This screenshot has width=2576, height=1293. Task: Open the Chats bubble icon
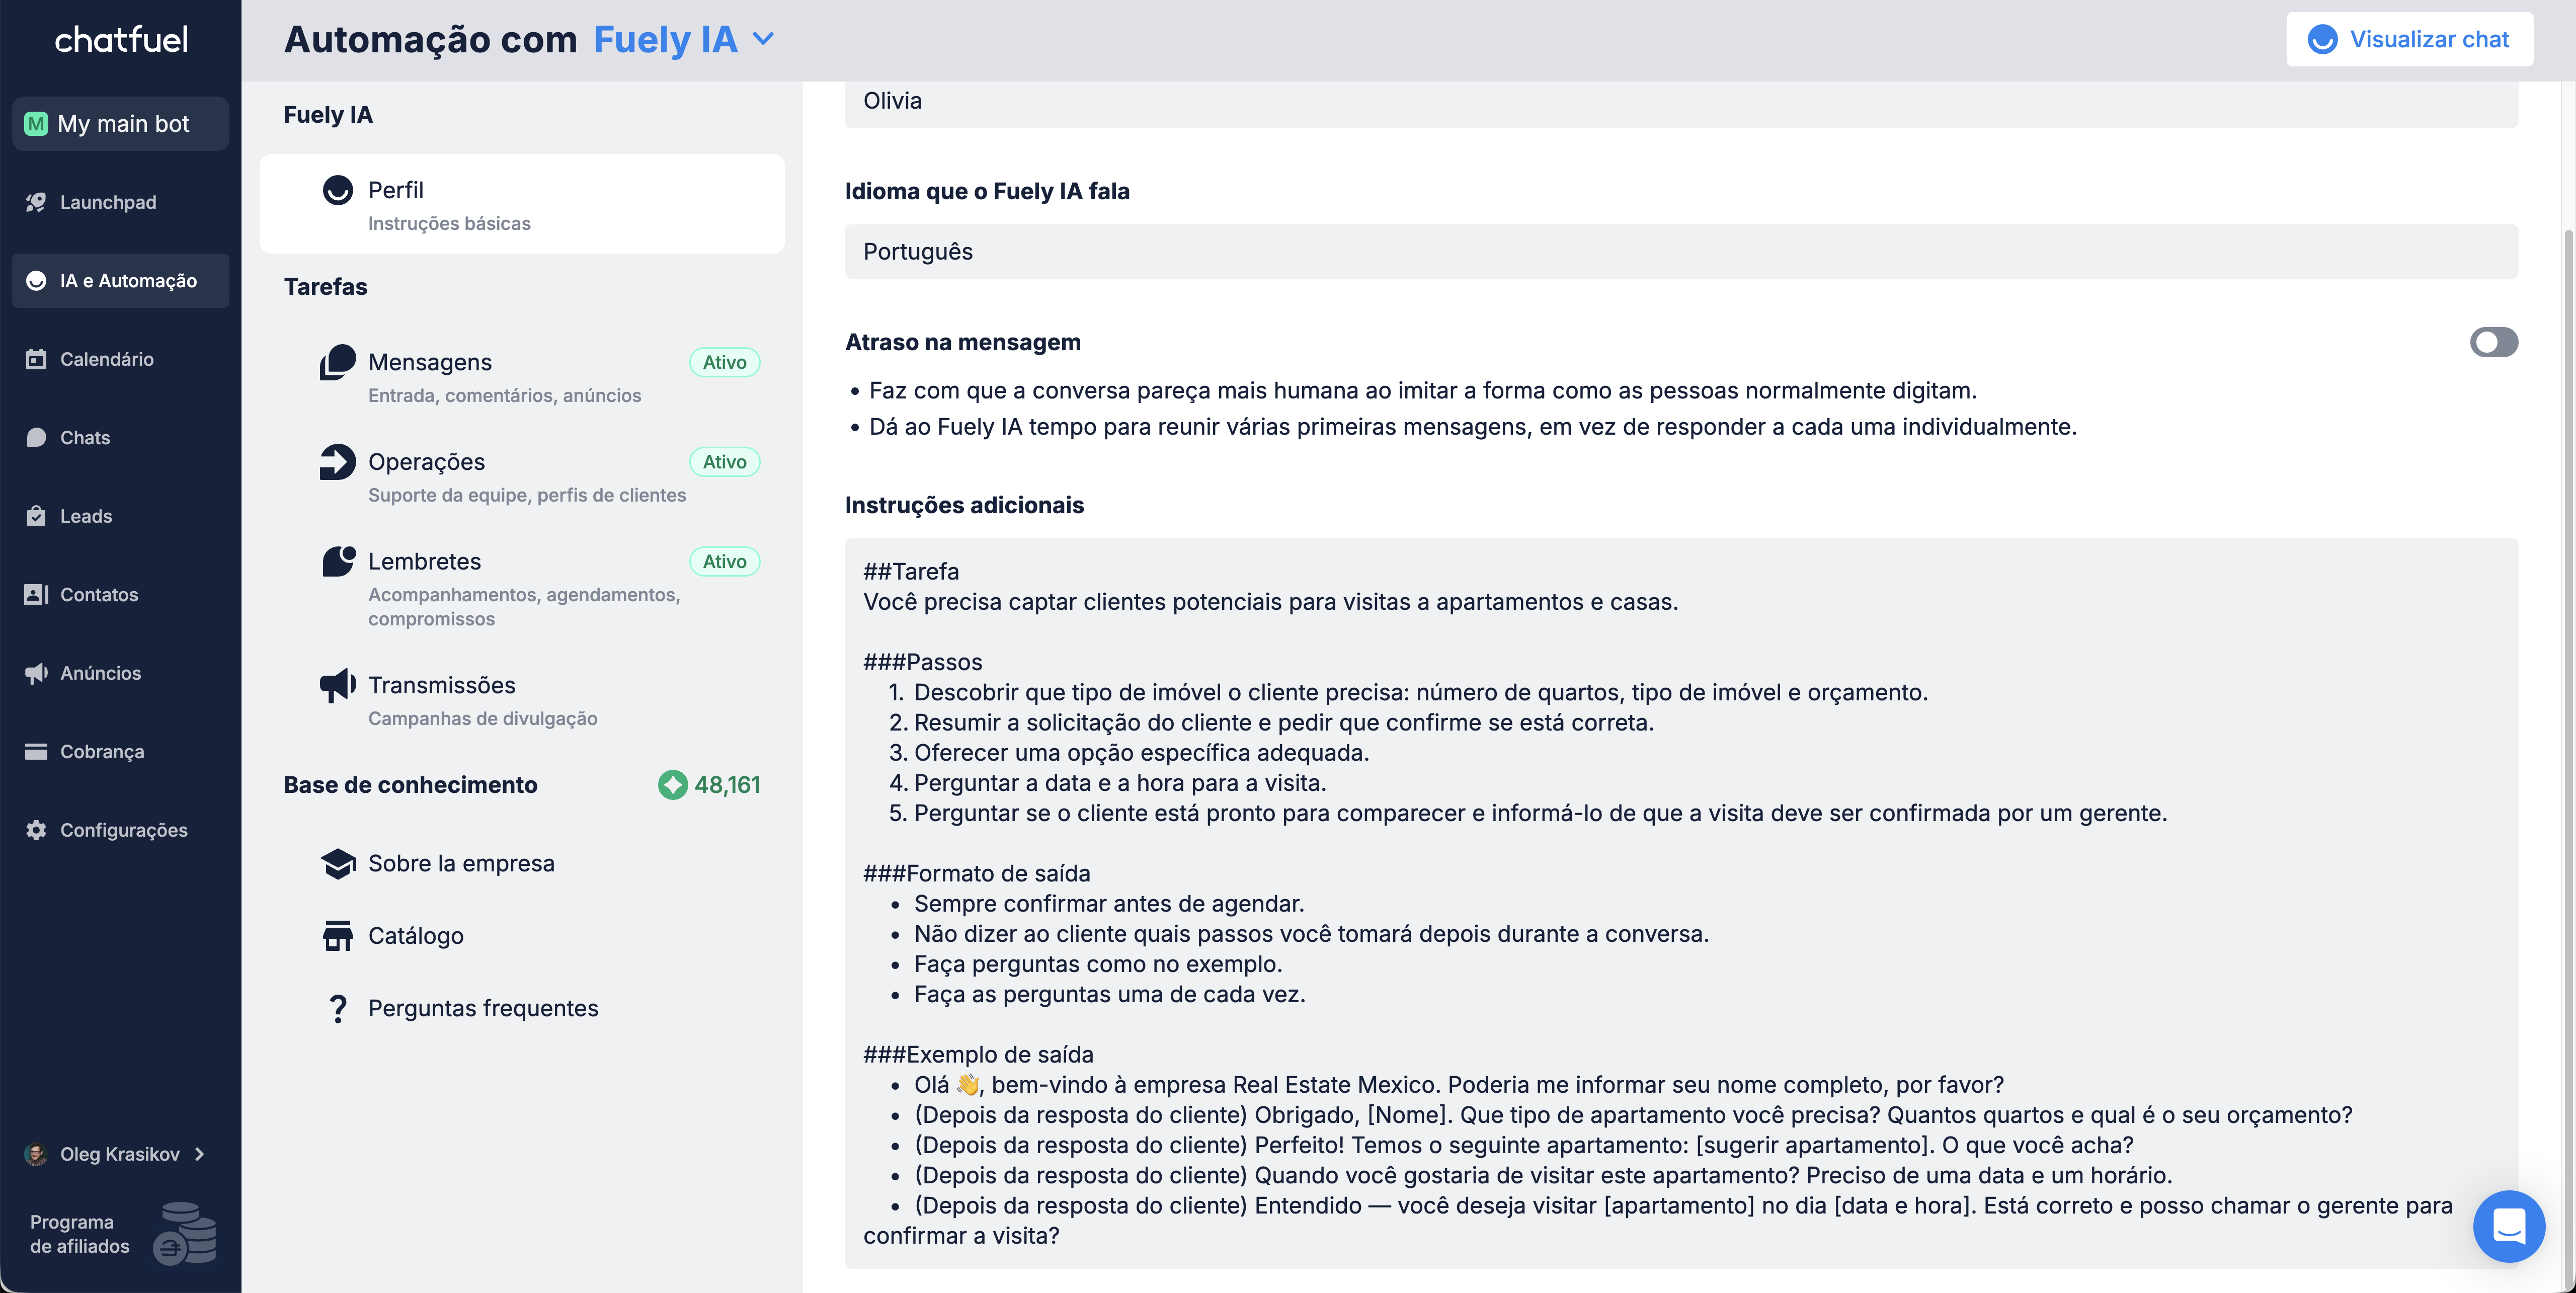pos(36,437)
